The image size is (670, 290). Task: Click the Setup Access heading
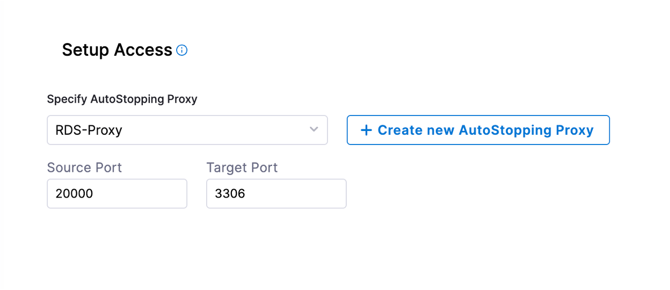[117, 50]
